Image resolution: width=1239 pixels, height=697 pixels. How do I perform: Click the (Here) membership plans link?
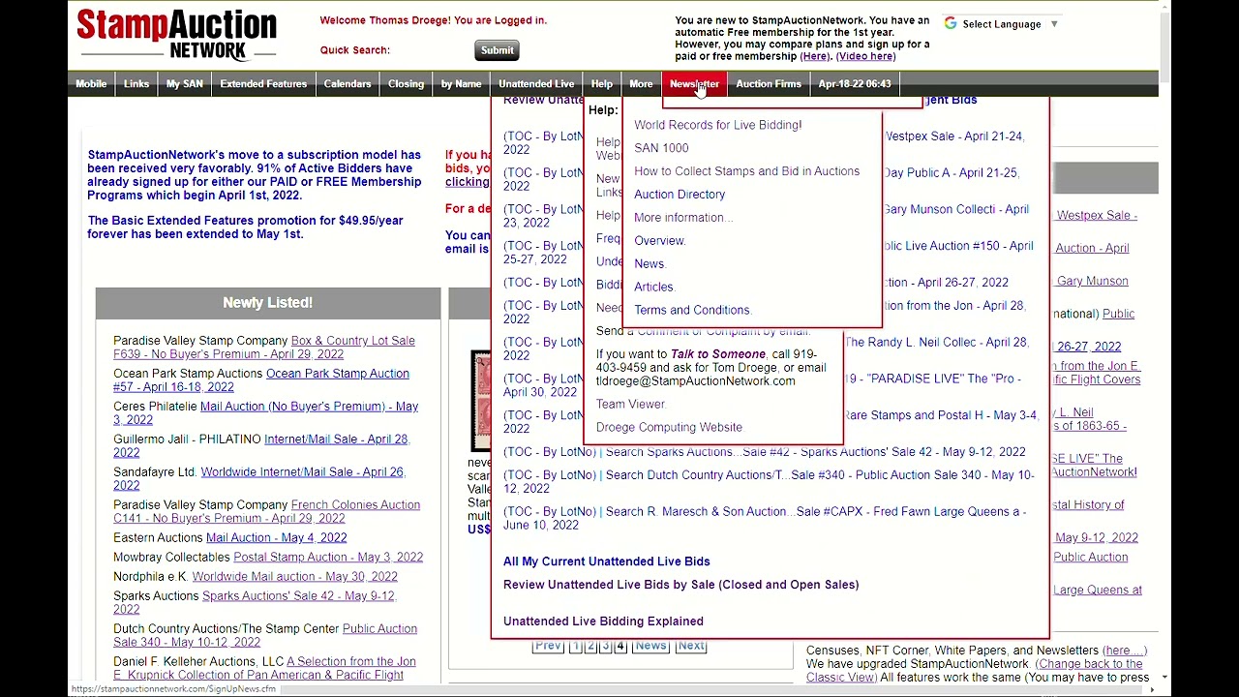(814, 56)
